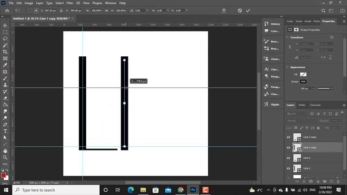Select the Clone Stamp tool

coord(5,85)
